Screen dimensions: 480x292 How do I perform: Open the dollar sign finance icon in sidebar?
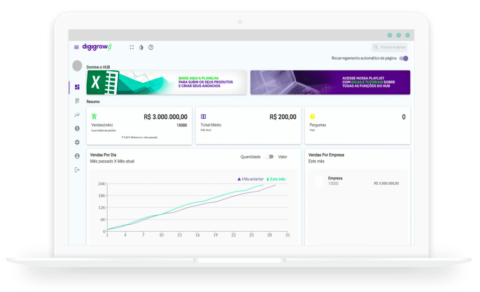[77, 128]
